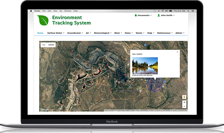224x133 pixels.
Task: Open the Groundwater dropdown menu
Action: [75, 33]
